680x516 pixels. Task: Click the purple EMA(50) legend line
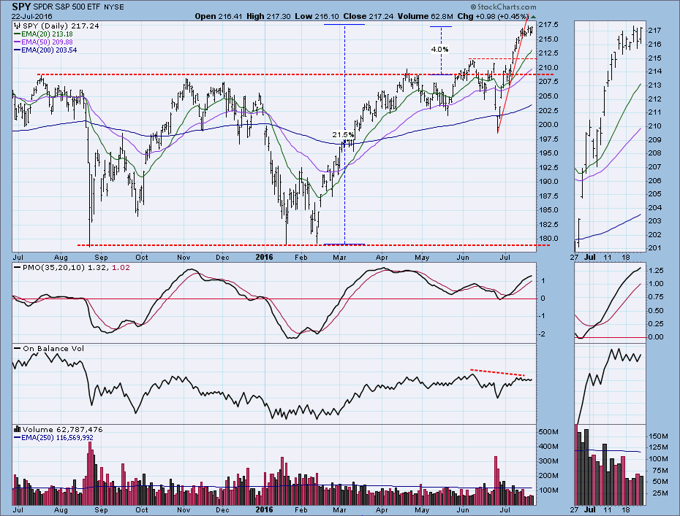(x=18, y=42)
